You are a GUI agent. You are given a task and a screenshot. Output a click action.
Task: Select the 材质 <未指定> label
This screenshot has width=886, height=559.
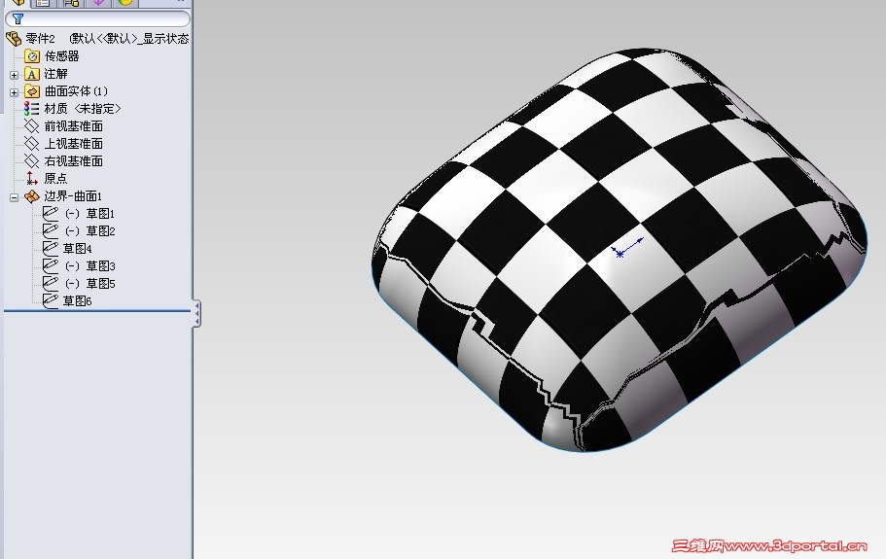83,109
